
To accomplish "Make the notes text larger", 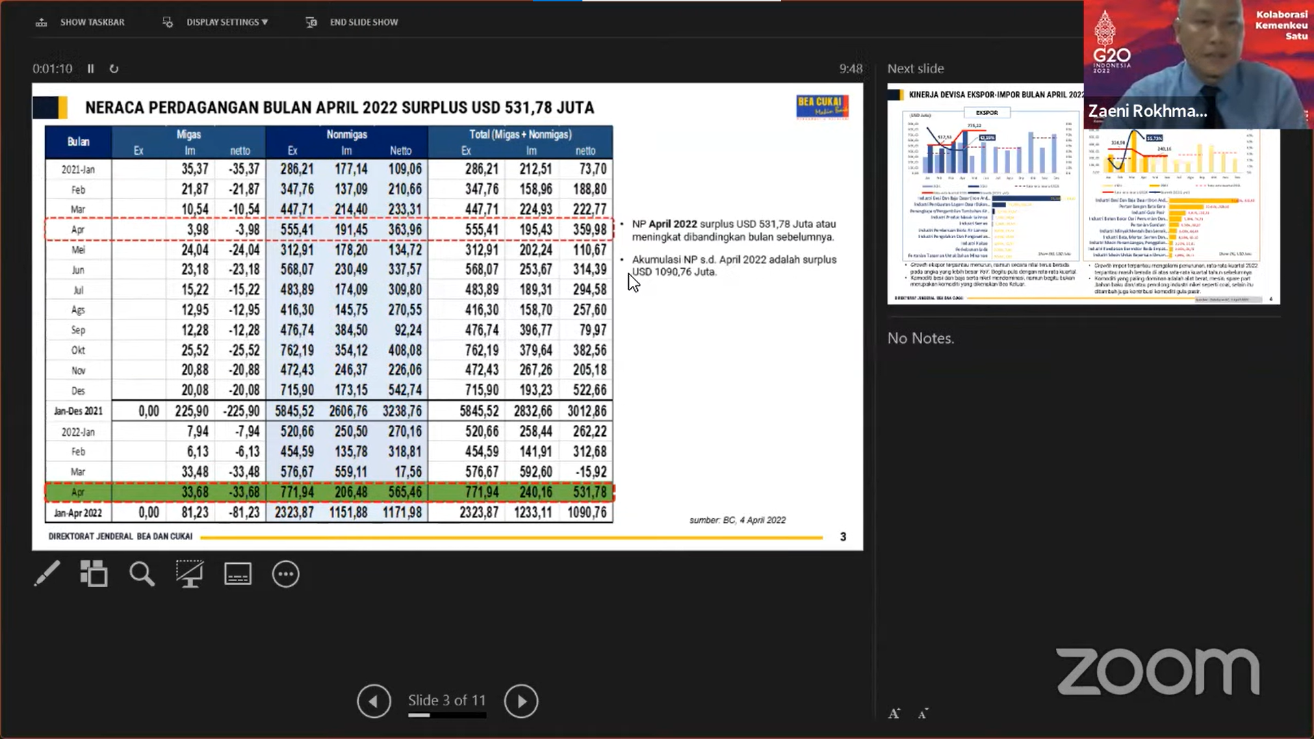I will [894, 714].
